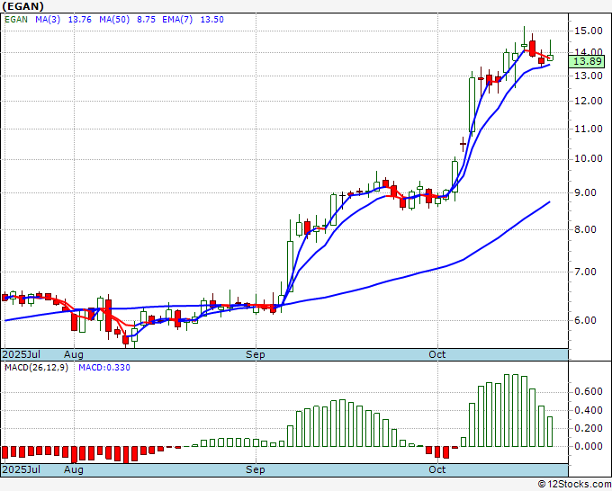This screenshot has height=491, width=612.
Task: Open the 12Stocks.com copyright link
Action: [x=574, y=485]
